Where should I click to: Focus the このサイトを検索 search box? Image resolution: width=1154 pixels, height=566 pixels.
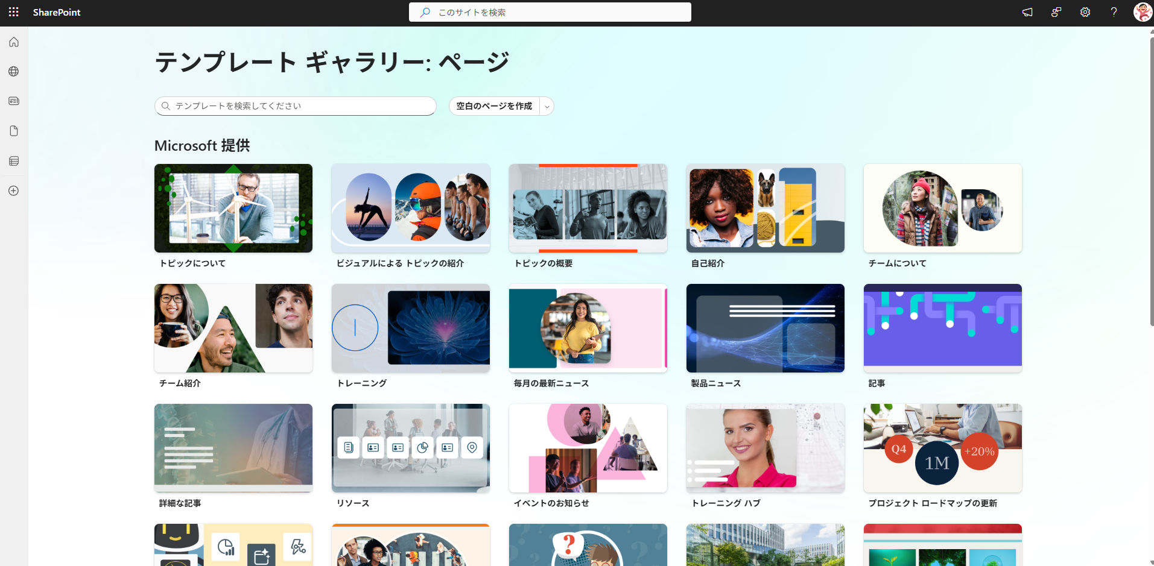tap(550, 12)
